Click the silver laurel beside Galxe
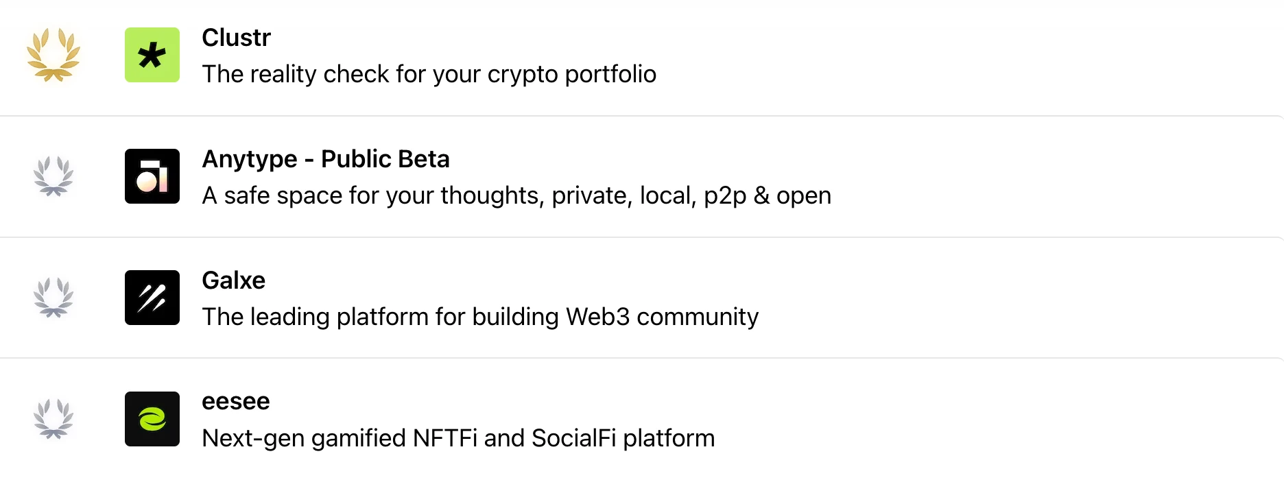Screen dimensions: 1284x480 pyautogui.click(x=53, y=298)
